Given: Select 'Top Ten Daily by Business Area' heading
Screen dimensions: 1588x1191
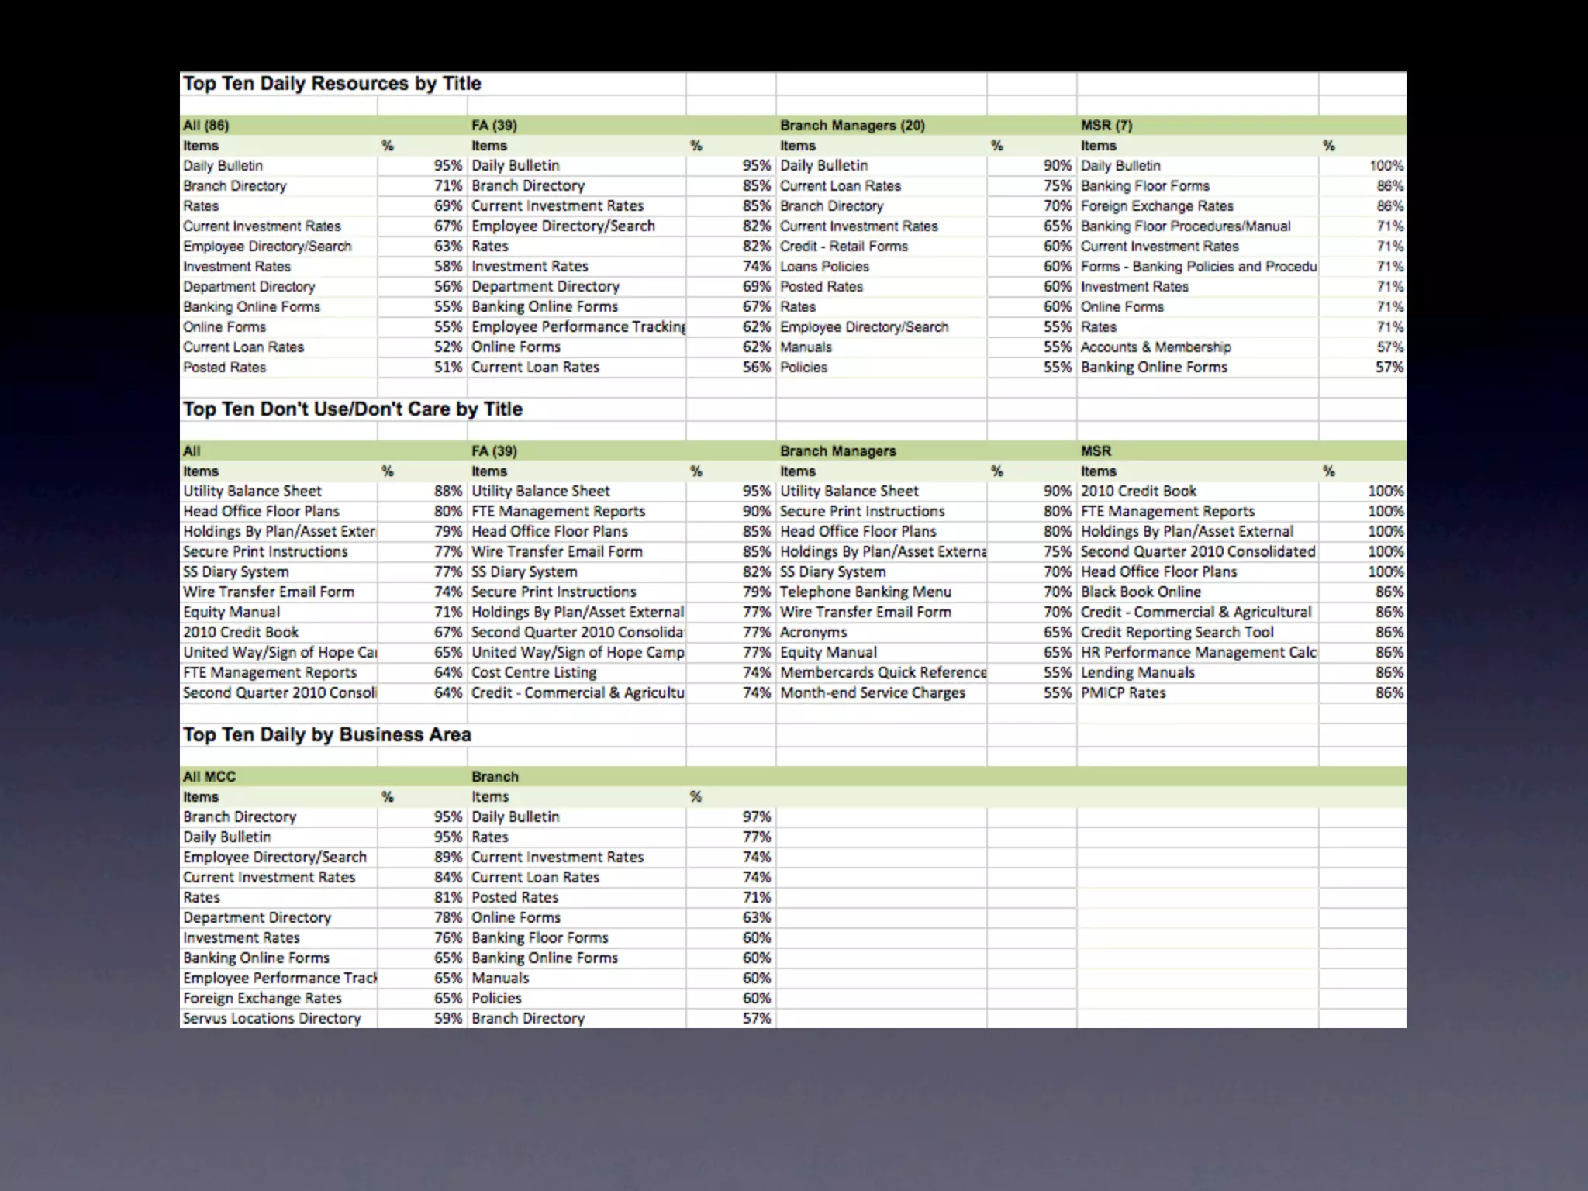Looking at the screenshot, I should pyautogui.click(x=326, y=735).
